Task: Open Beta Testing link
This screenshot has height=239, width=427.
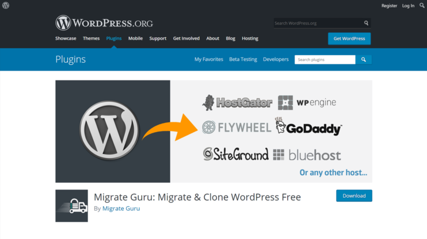Action: pyautogui.click(x=243, y=59)
